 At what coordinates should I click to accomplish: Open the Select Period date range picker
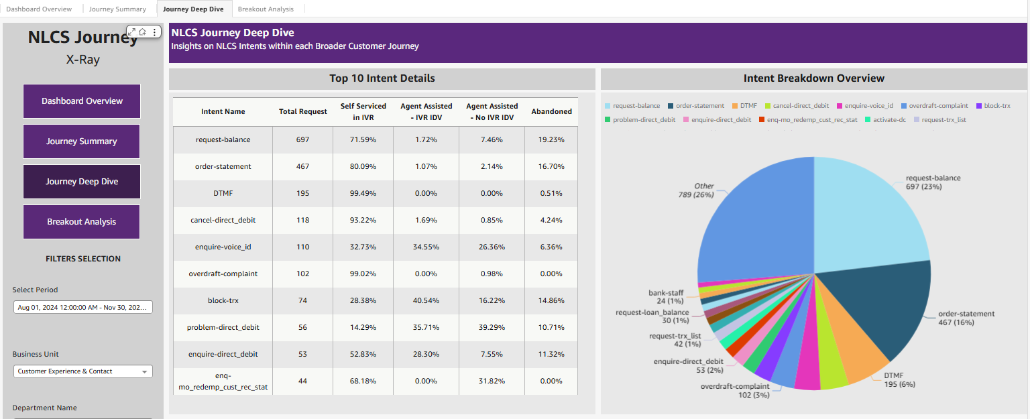pyautogui.click(x=82, y=307)
